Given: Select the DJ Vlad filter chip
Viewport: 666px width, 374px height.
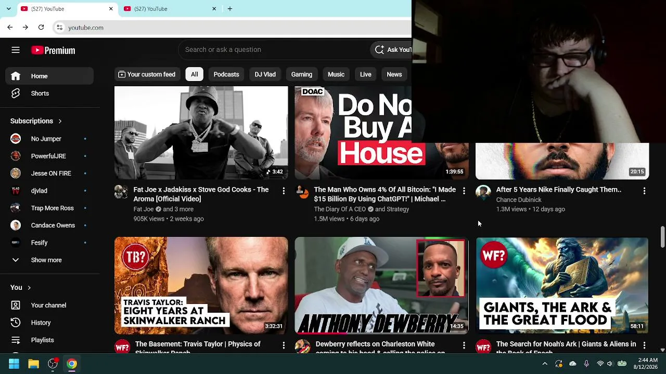Looking at the screenshot, I should click(265, 74).
